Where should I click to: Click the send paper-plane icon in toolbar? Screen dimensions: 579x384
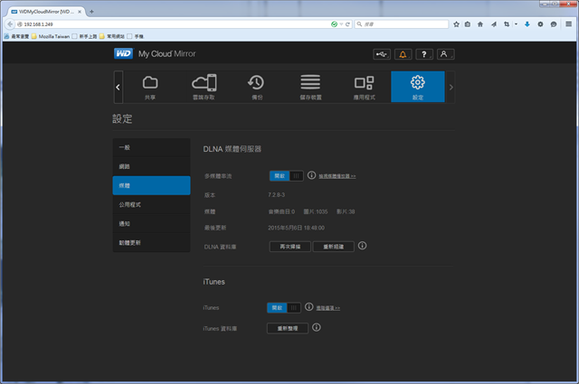coord(494,24)
